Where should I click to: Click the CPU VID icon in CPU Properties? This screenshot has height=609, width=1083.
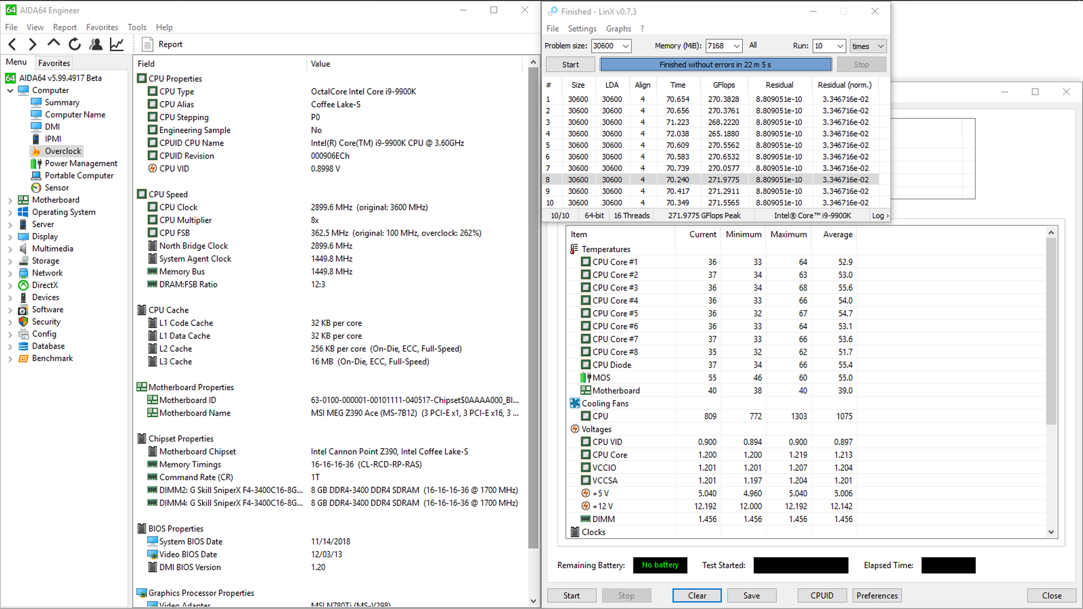coord(152,169)
